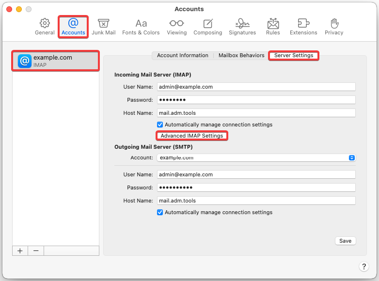
Task: Open the Rules preferences pane
Action: coord(273,27)
